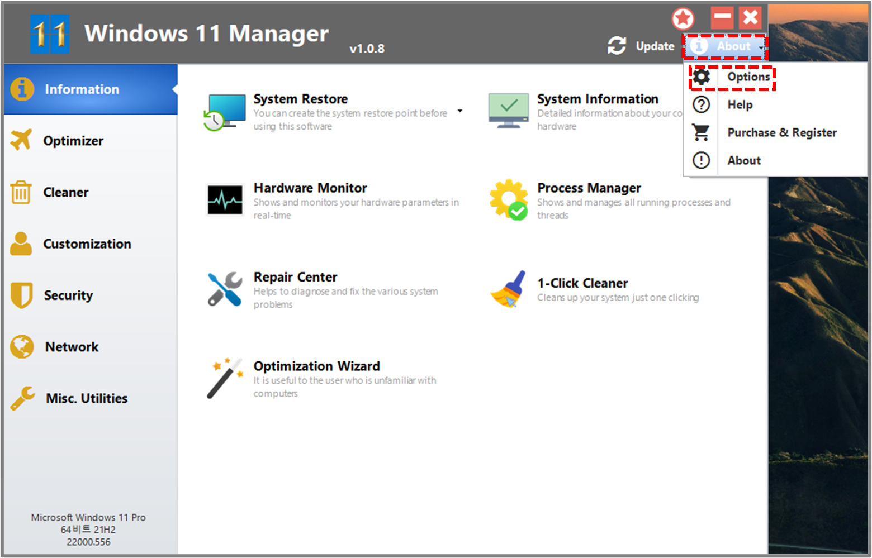Click "Cleans up your system just one clicking" text
This screenshot has height=558, width=872.
pos(618,298)
